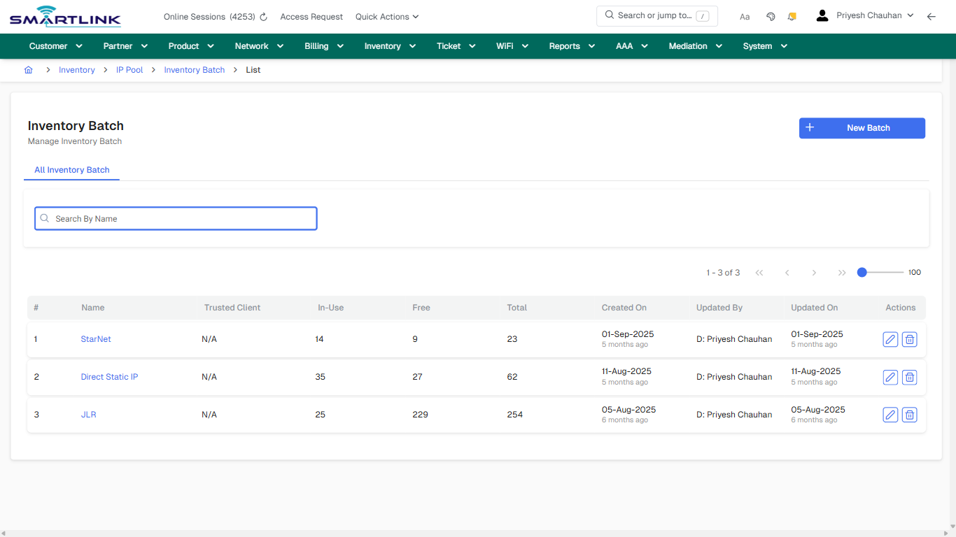Image resolution: width=956 pixels, height=537 pixels.
Task: Go to the next page with the chevron
Action: coord(814,273)
